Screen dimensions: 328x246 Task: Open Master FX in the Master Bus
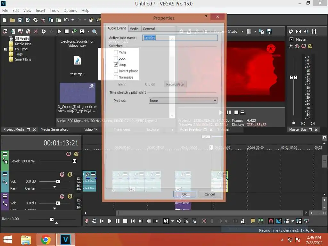291,46
